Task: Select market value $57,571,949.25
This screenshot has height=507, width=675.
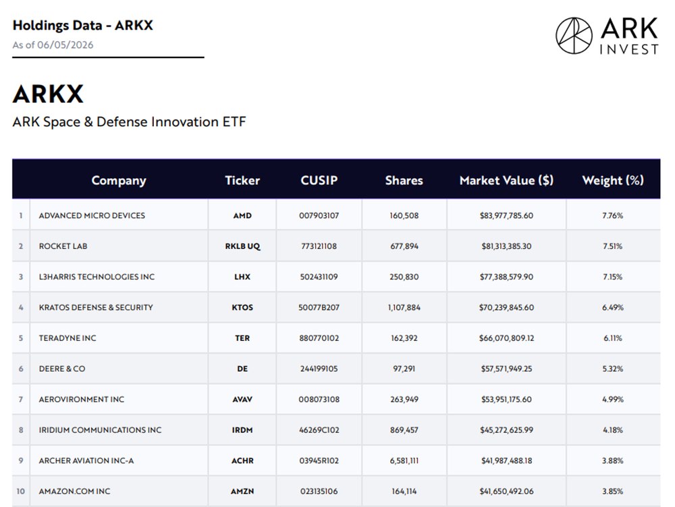Action: (506, 369)
